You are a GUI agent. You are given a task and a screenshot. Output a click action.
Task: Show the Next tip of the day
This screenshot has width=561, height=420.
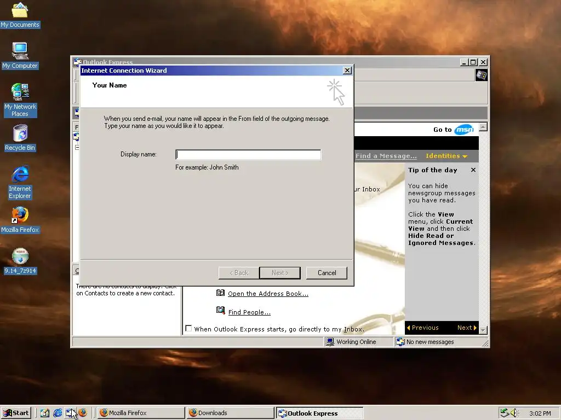pyautogui.click(x=467, y=328)
